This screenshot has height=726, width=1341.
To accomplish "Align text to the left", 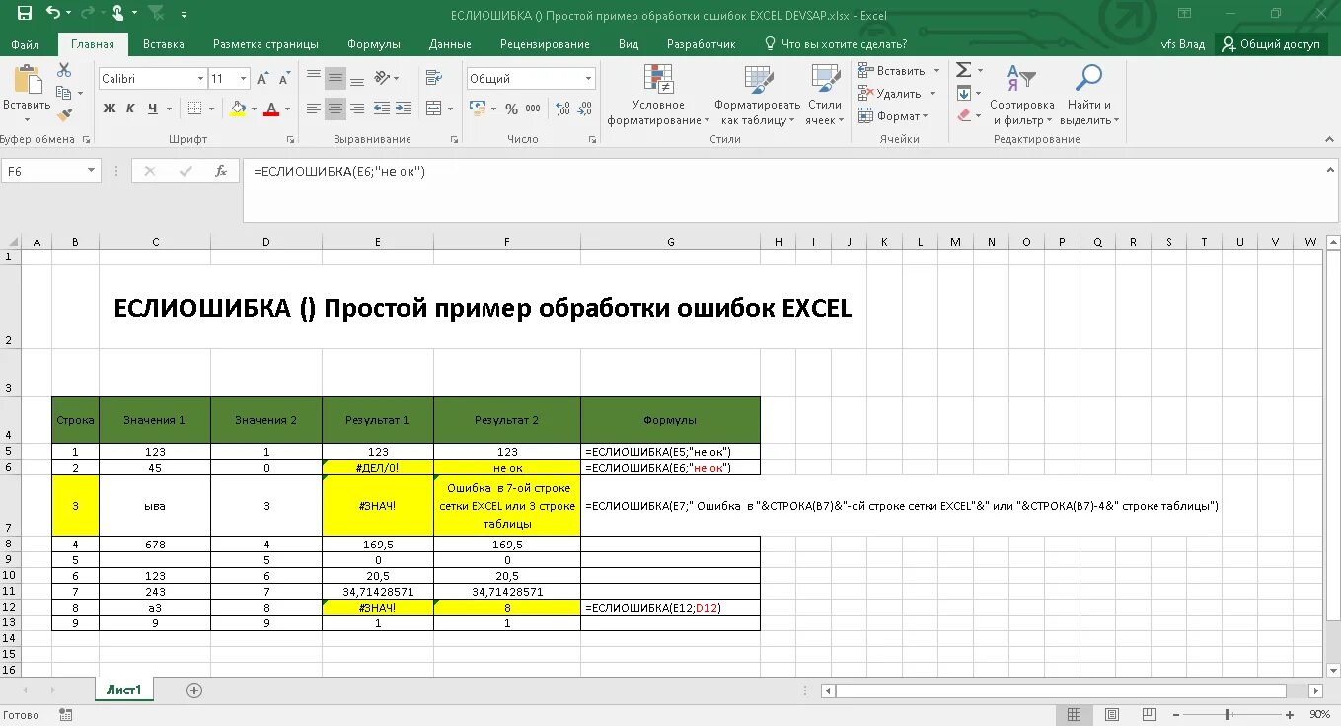I will [x=314, y=109].
